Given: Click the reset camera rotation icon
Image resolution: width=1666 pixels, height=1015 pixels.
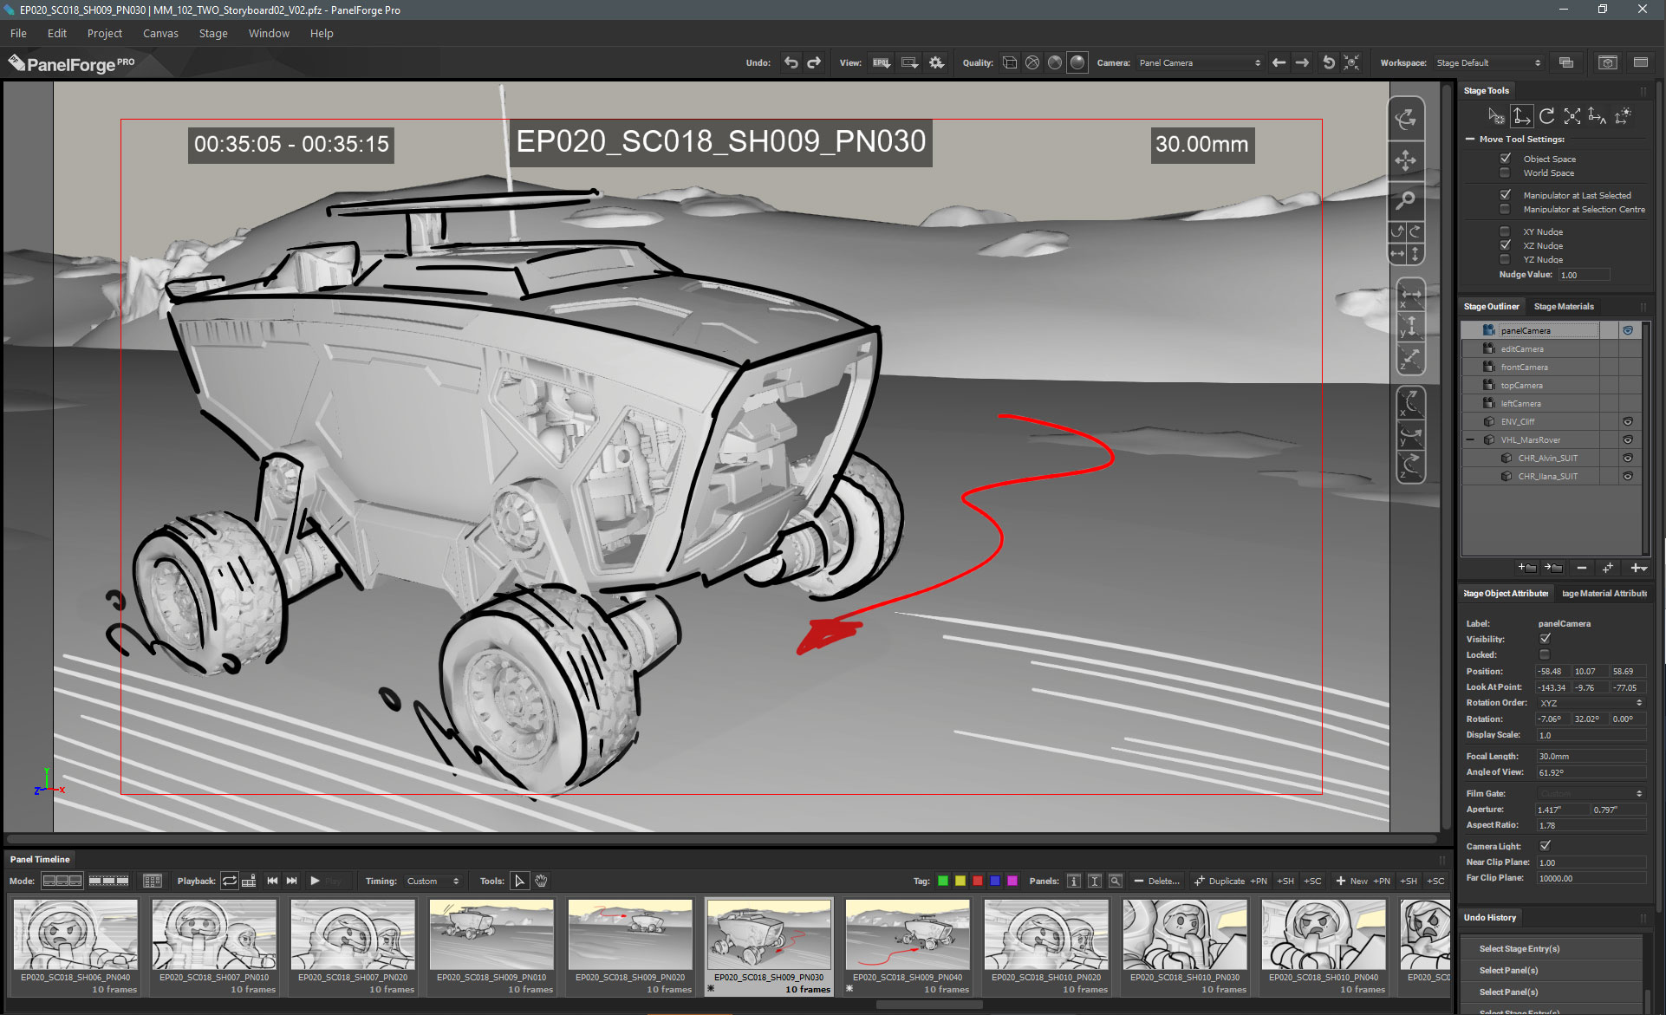Looking at the screenshot, I should tap(1328, 62).
